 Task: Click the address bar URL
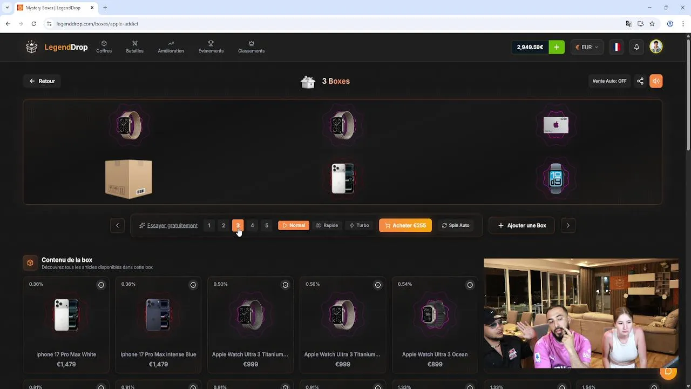(x=97, y=24)
